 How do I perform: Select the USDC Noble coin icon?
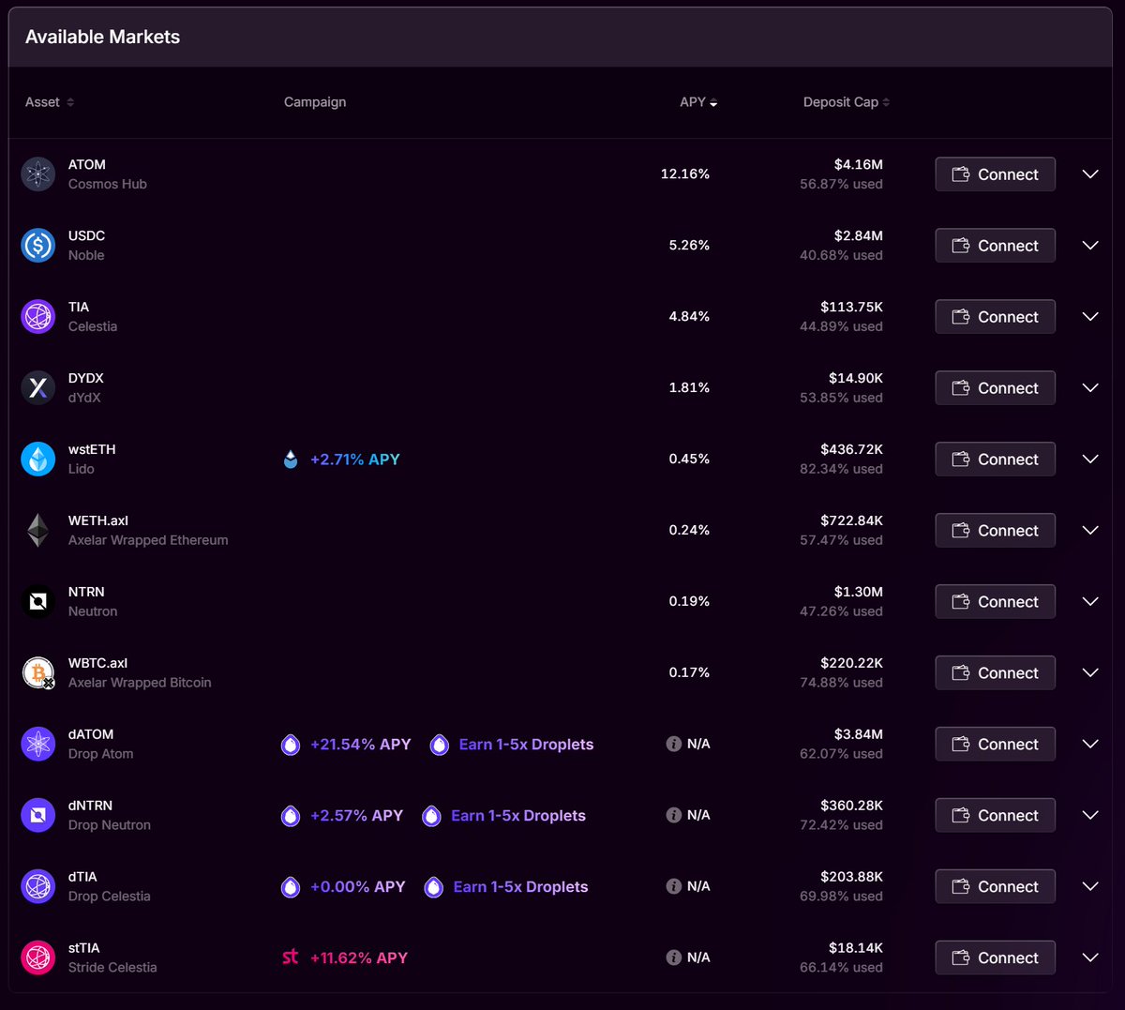(x=38, y=246)
